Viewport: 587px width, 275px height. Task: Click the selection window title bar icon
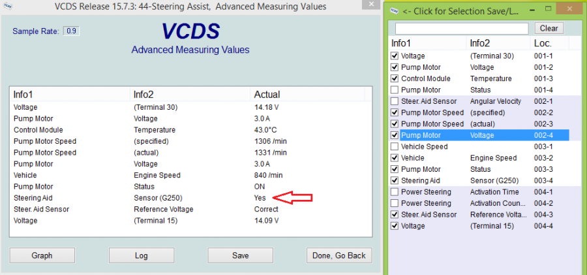click(394, 10)
